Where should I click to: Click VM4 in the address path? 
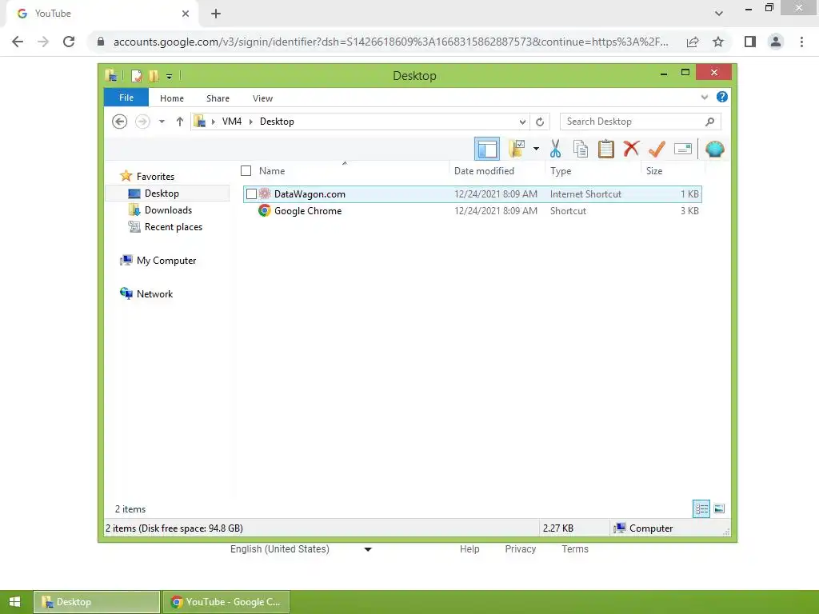tap(232, 122)
